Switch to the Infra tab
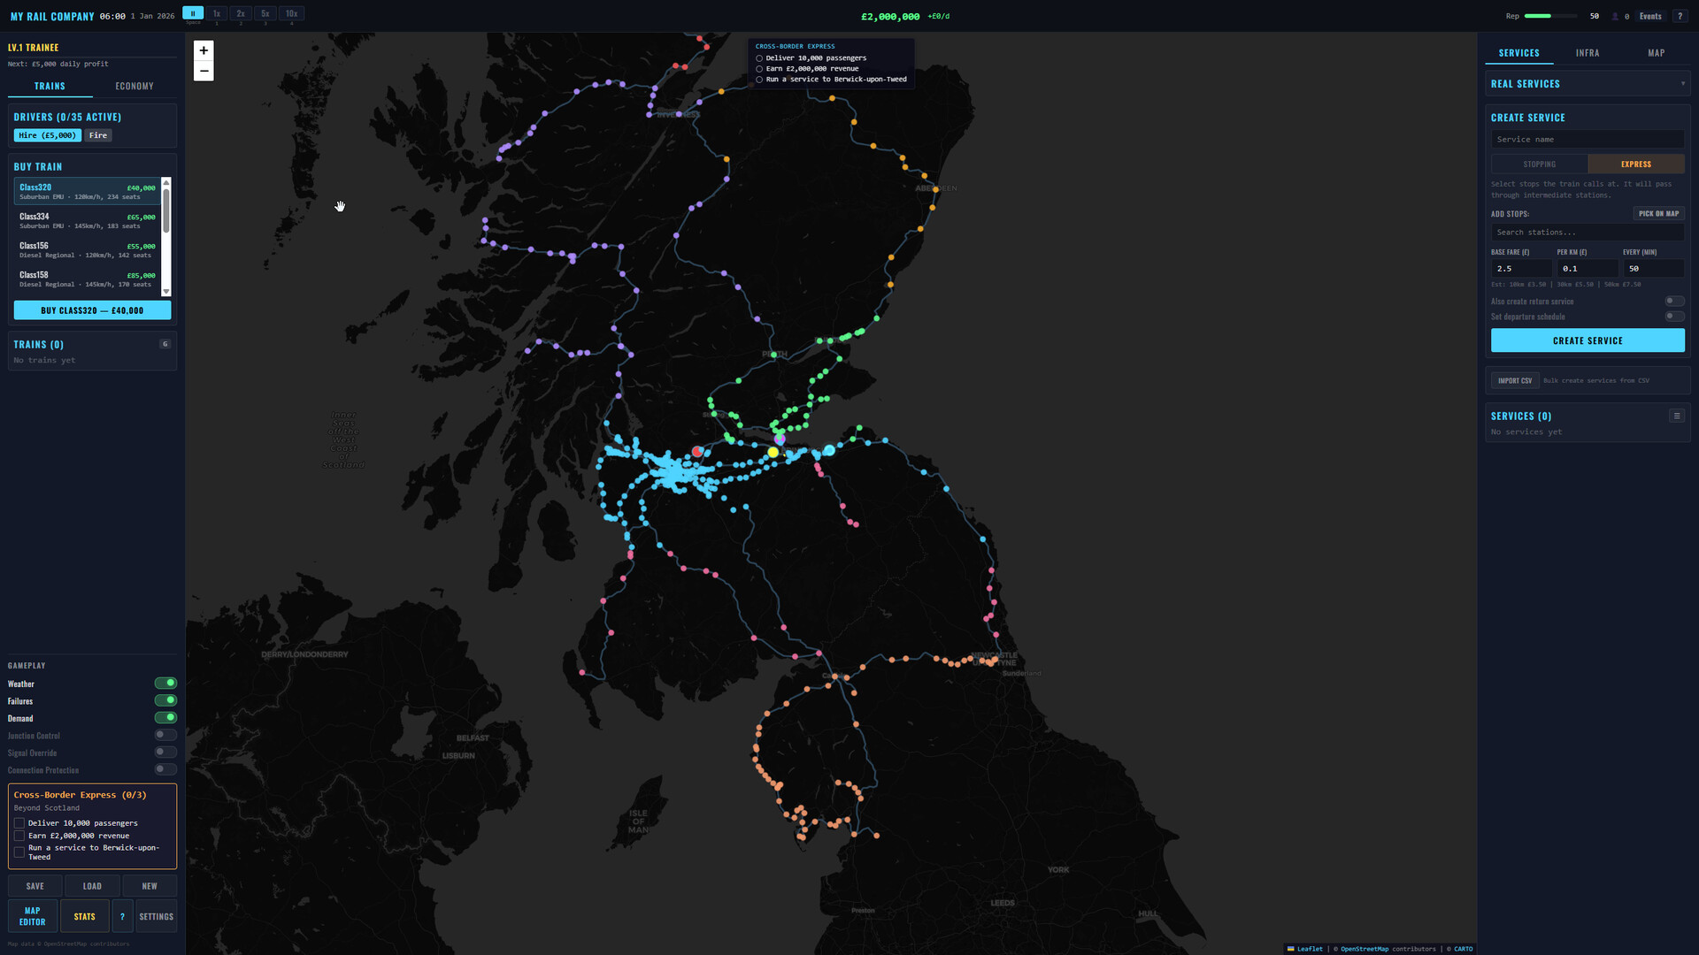 point(1587,53)
